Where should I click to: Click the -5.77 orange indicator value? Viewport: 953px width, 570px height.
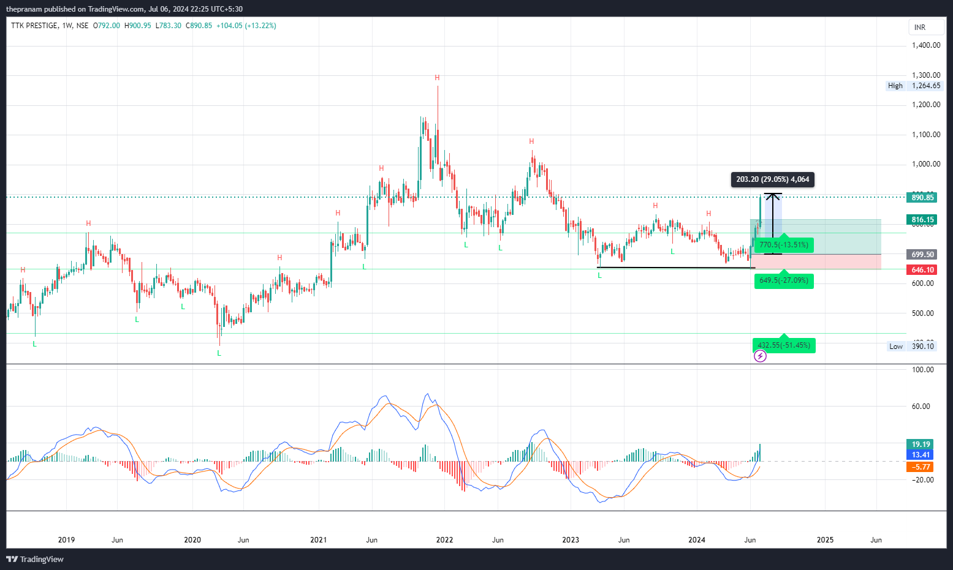[x=920, y=467]
